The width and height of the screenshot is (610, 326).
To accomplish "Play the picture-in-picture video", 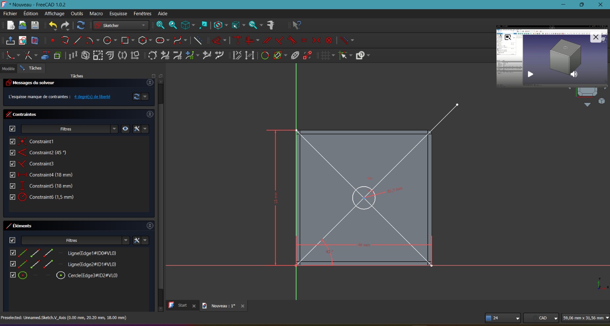I will pos(530,74).
